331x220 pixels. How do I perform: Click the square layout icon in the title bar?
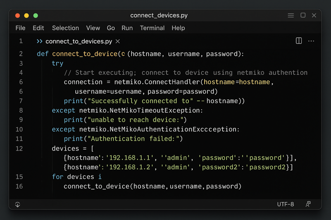coord(303,15)
